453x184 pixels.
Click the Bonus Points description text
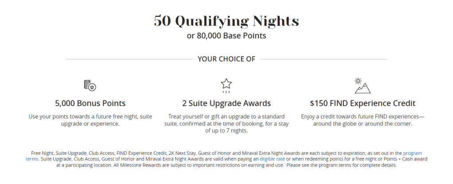[90, 120]
